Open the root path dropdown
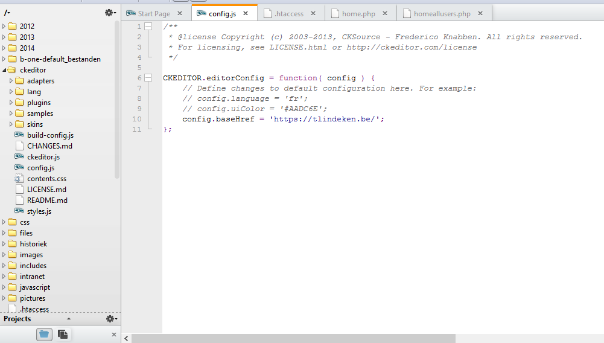The image size is (604, 343). pos(7,12)
